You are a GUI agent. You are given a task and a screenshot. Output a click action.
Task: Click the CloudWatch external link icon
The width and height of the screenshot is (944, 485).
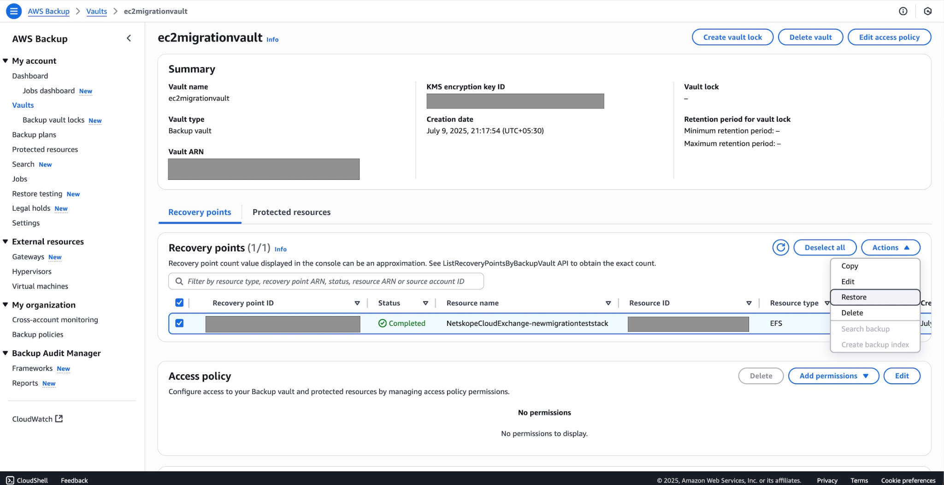[59, 419]
